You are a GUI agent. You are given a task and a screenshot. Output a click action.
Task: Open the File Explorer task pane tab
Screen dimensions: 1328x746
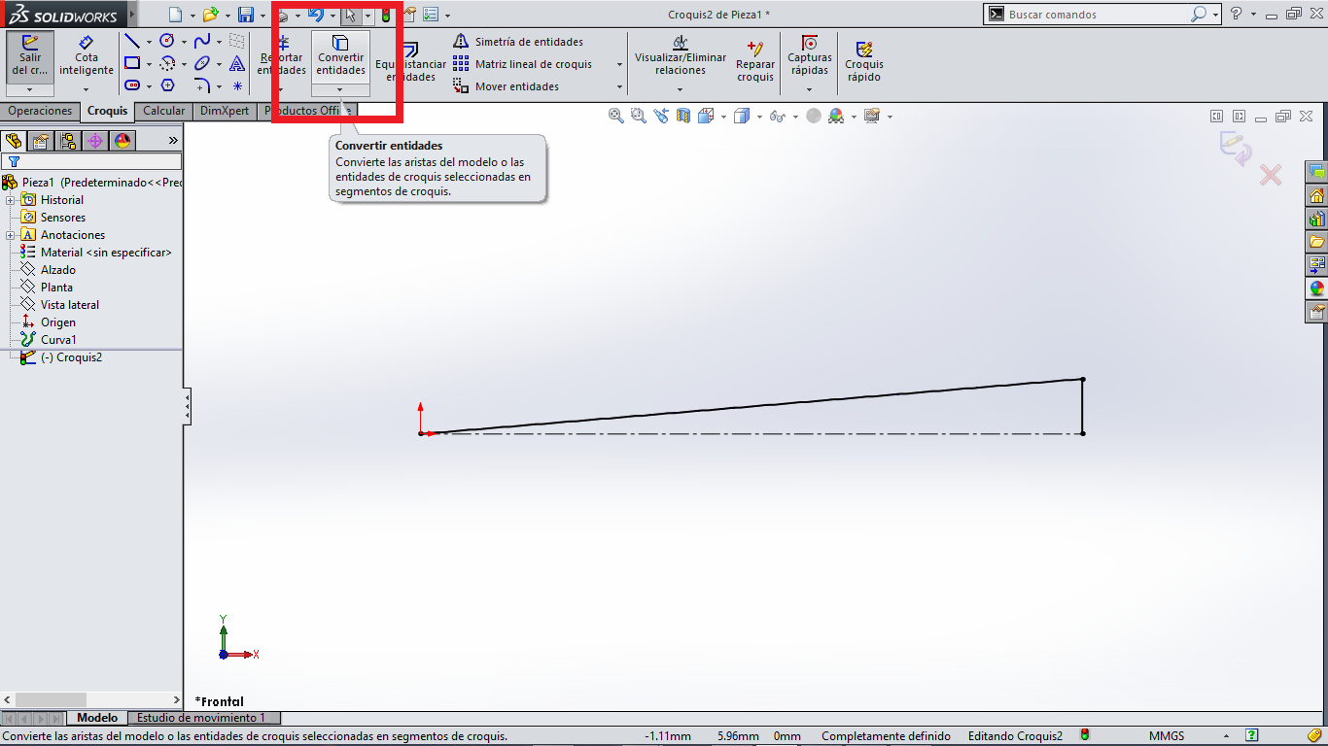[1317, 241]
